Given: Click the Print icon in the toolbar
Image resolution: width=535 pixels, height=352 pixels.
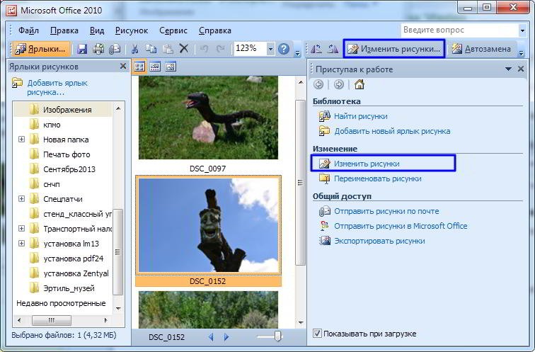Looking at the screenshot, I should pyautogui.click(x=98, y=49).
